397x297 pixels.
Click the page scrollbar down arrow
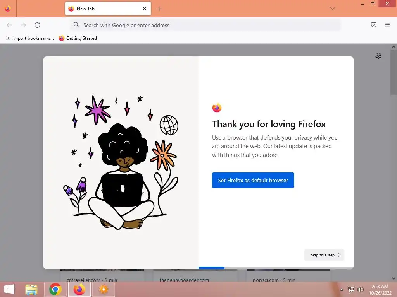pyautogui.click(x=394, y=278)
